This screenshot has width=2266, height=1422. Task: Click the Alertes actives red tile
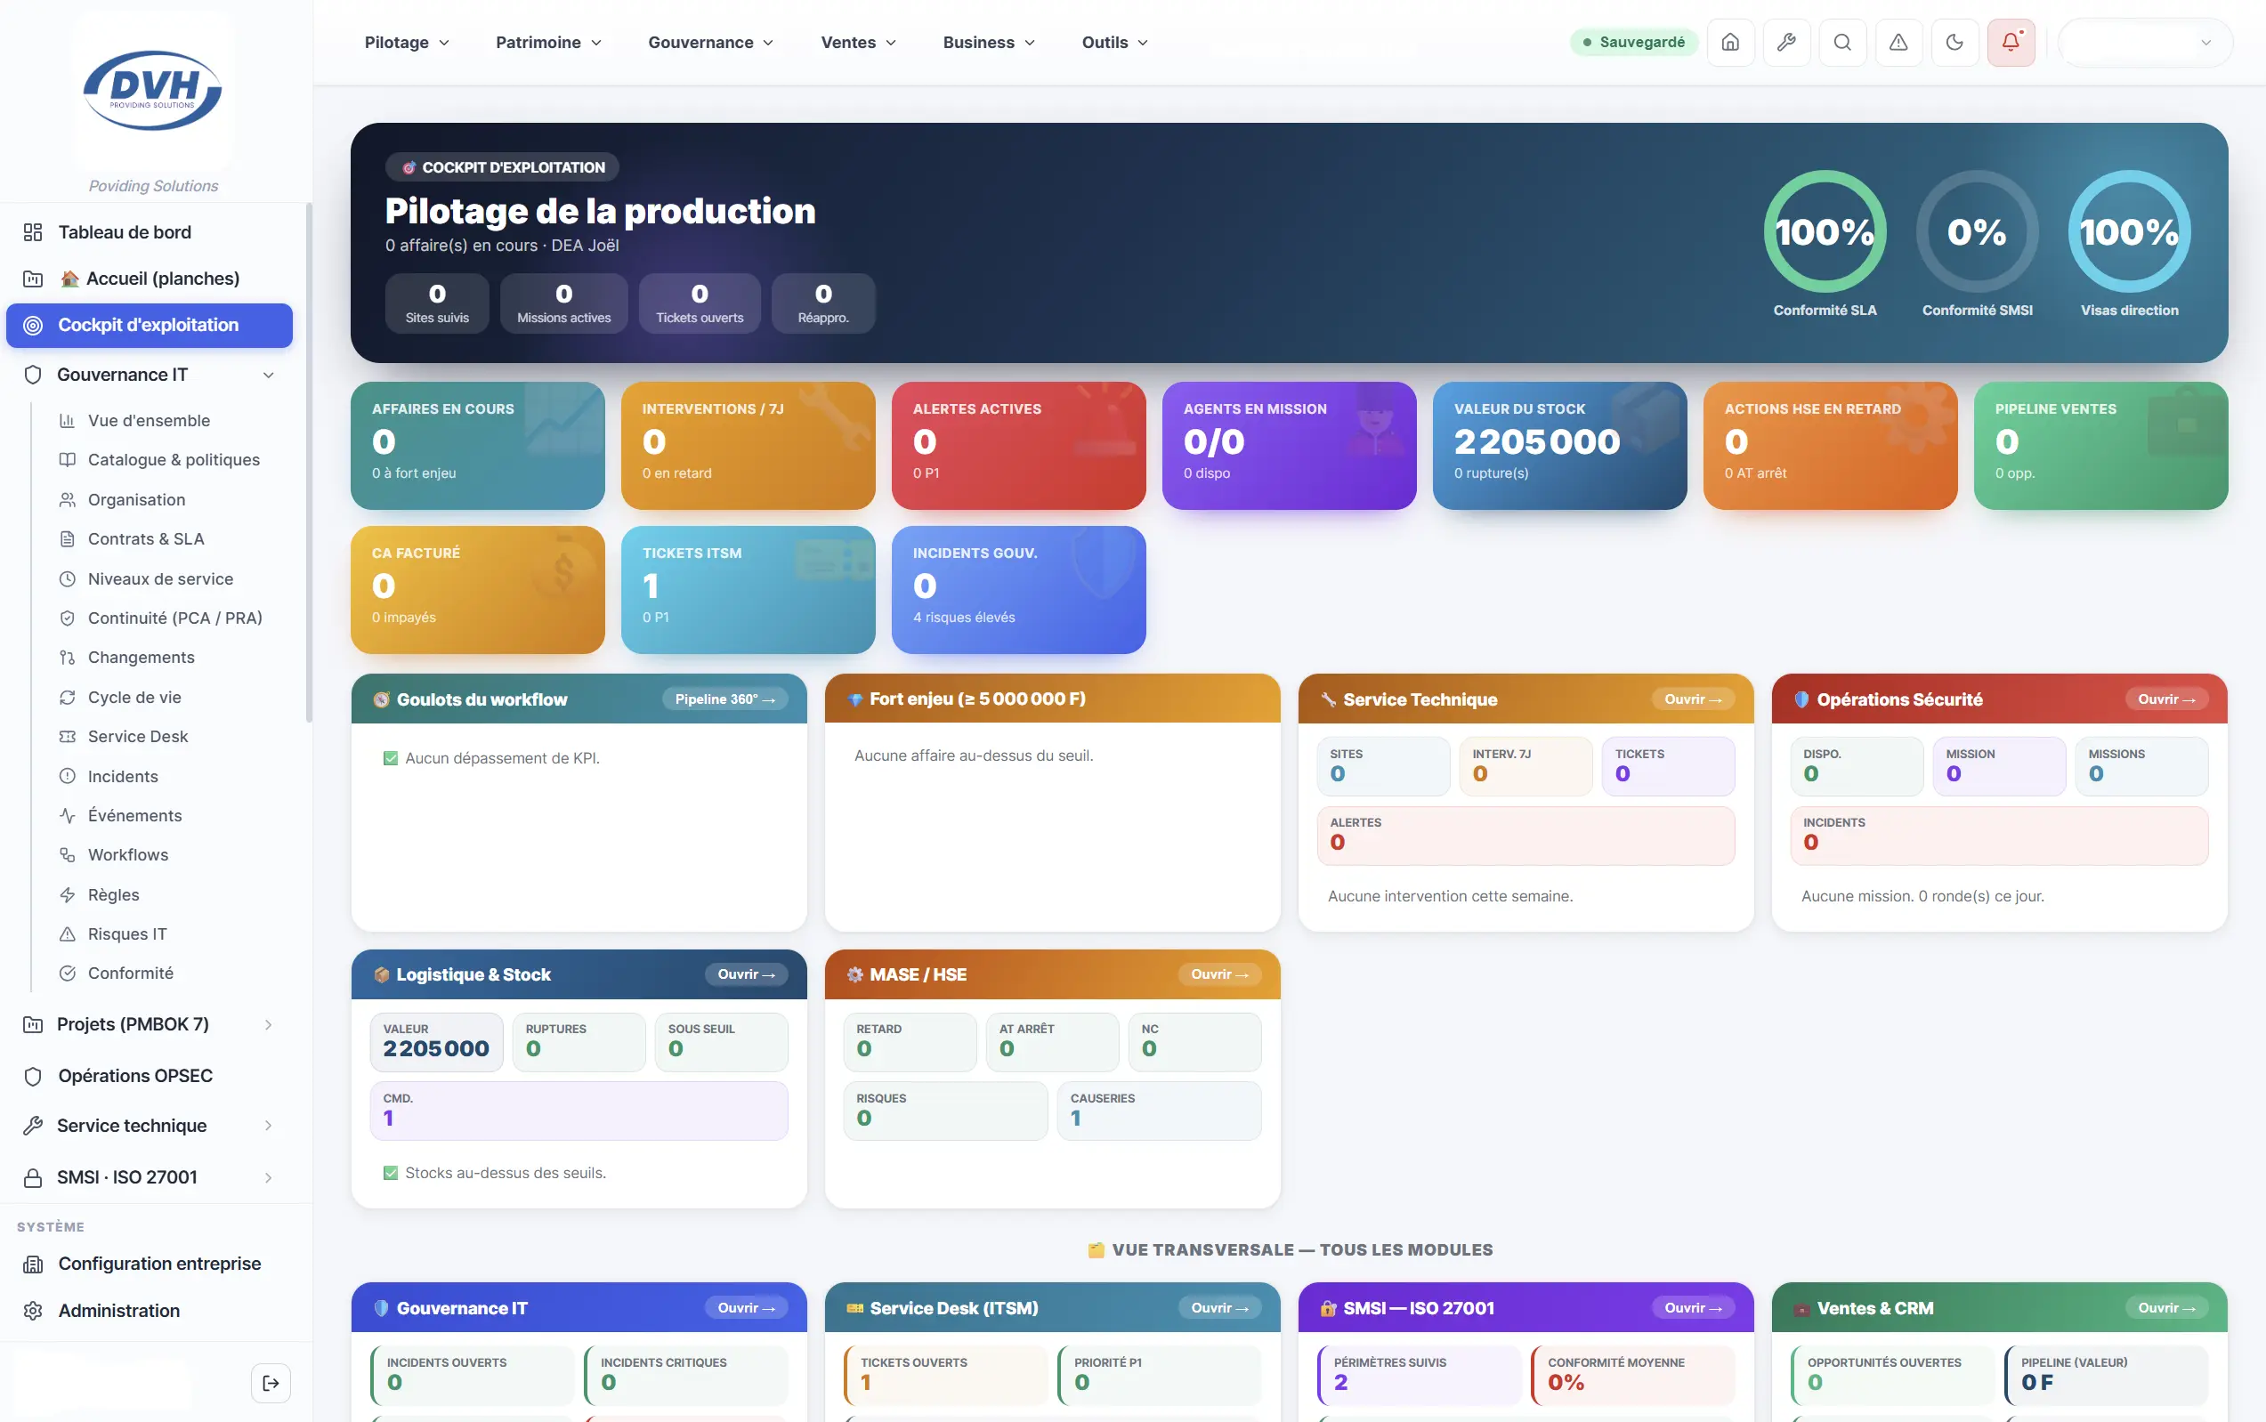1019,446
